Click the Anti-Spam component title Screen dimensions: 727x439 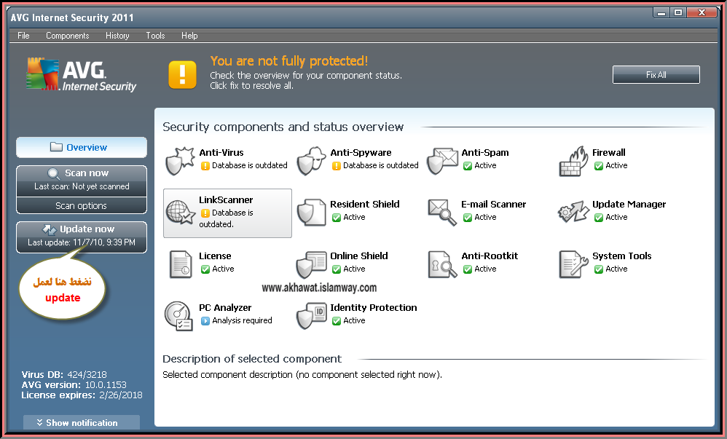coord(485,152)
